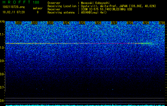The width and height of the screenshot is (167, 106).
Task: Click the 1.0 frequency axis label
Action: pos(2,48)
